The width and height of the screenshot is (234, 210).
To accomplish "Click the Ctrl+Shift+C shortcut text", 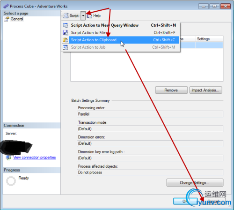I will tap(164, 40).
